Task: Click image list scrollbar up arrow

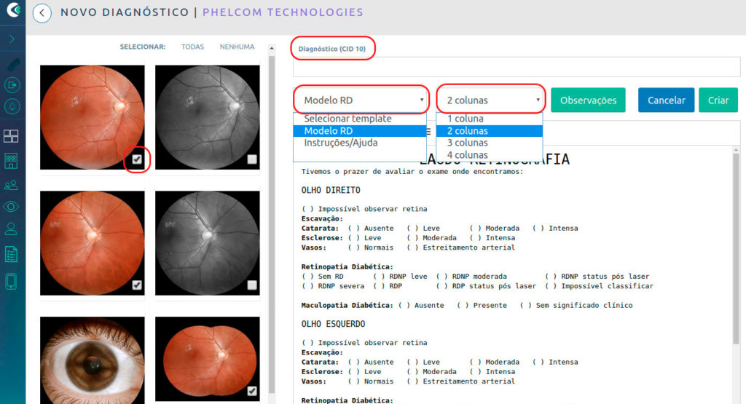Action: (272, 48)
